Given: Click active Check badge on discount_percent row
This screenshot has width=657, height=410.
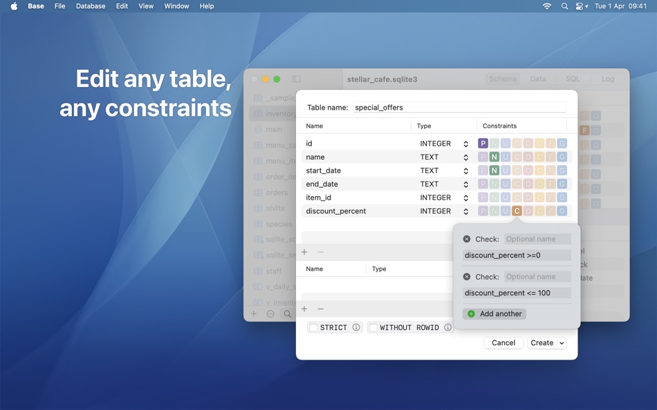Looking at the screenshot, I should coord(517,211).
